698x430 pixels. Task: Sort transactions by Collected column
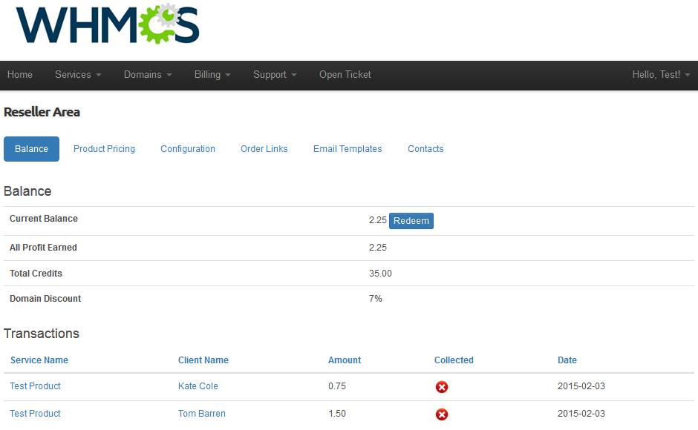(x=454, y=360)
